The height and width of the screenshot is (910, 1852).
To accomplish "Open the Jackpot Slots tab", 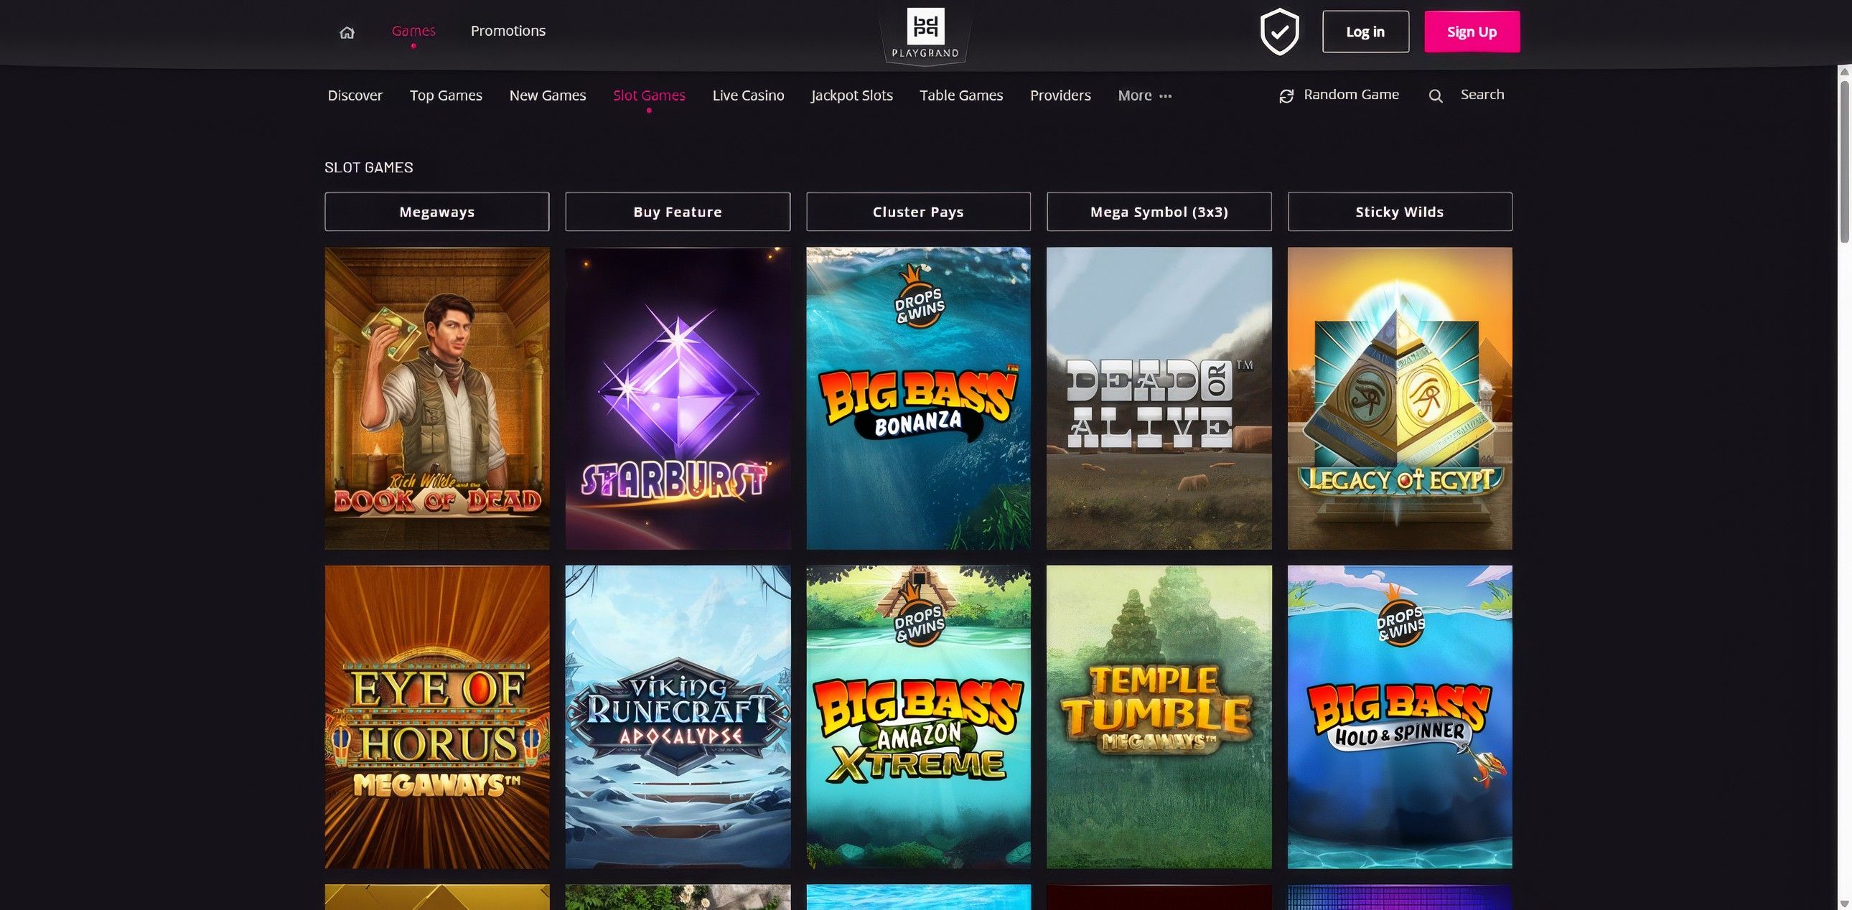I will [x=852, y=95].
